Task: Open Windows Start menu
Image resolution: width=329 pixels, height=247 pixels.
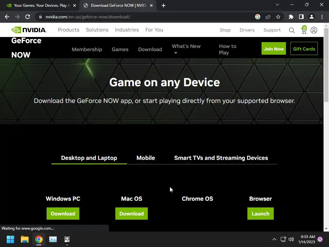Action: pos(10,239)
